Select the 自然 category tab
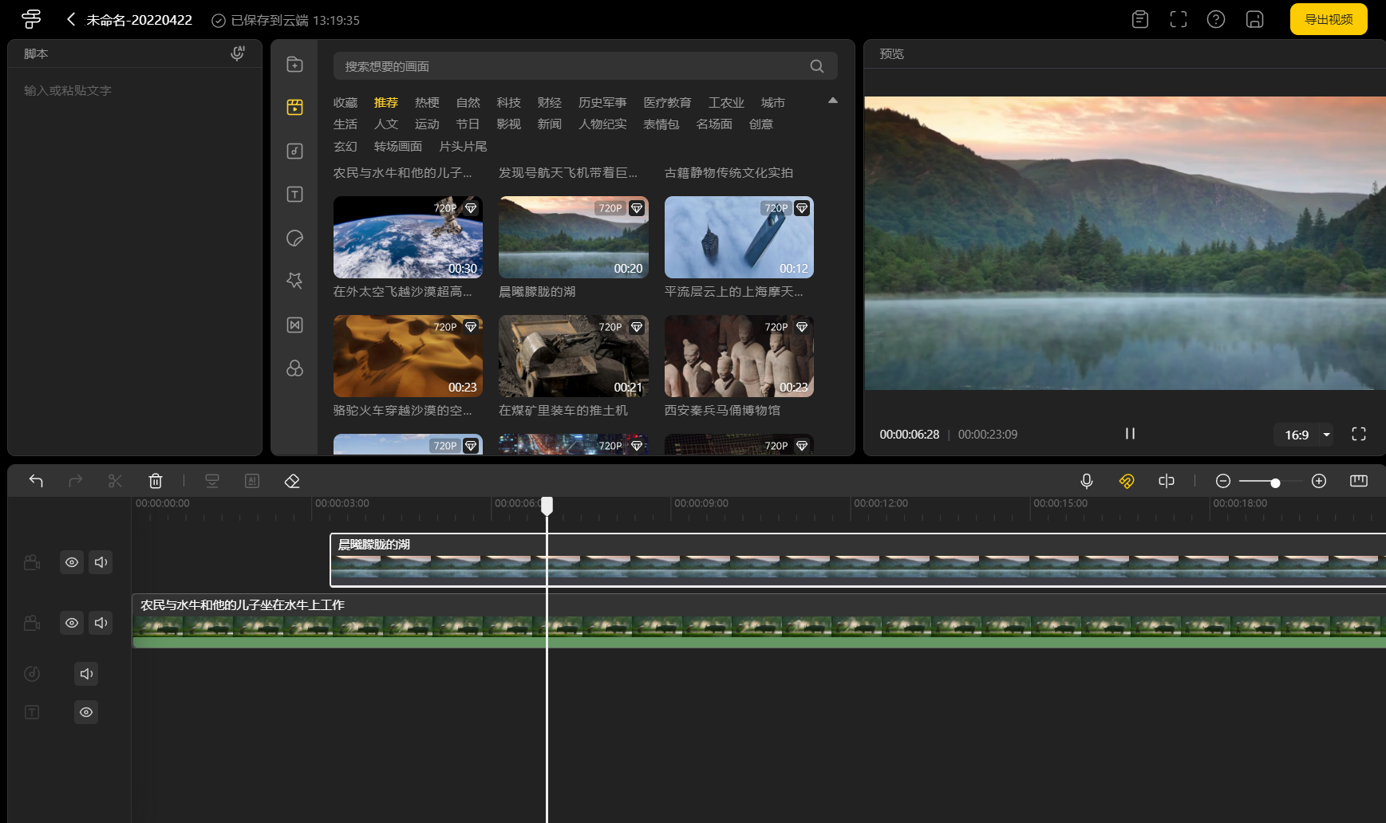The height and width of the screenshot is (823, 1386). coord(468,102)
